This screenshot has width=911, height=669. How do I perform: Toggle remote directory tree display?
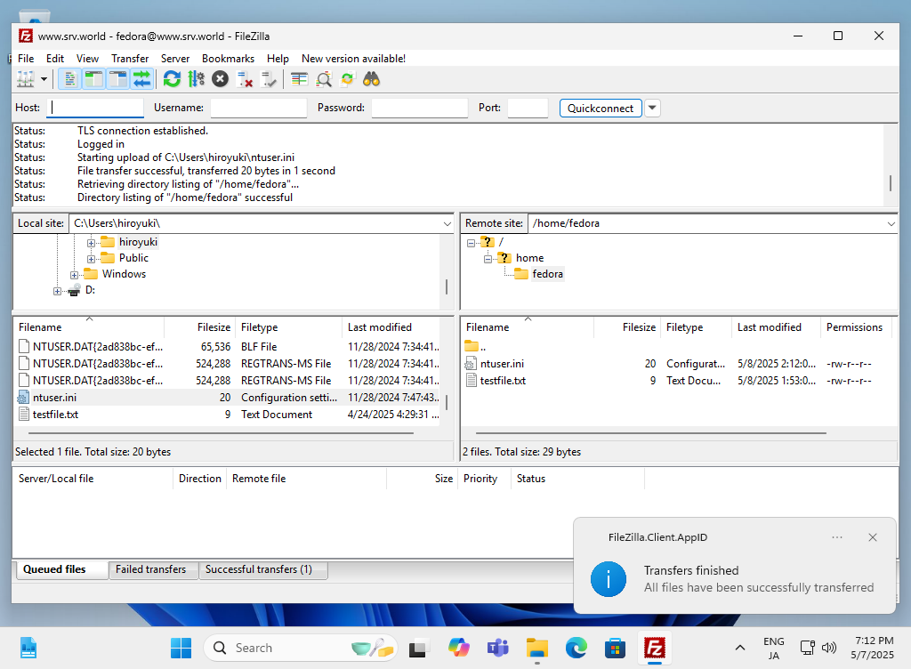118,79
